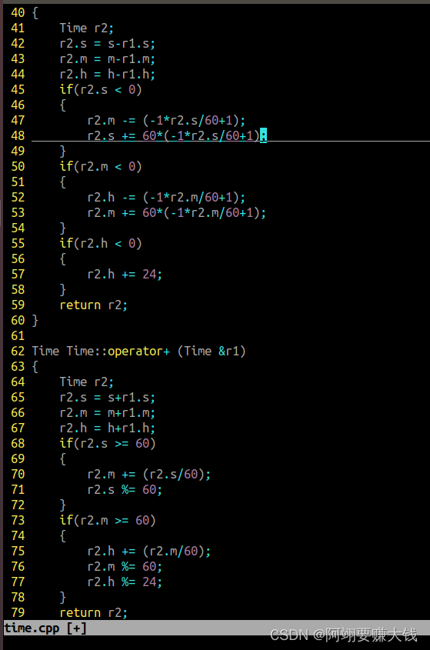Click 'r2.h = h+r1.h;' on line 67
The width and height of the screenshot is (430, 650).
[107, 428]
